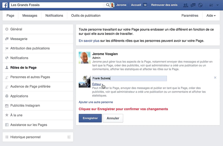Click Historique personnel exit arrow icon

[69, 137]
